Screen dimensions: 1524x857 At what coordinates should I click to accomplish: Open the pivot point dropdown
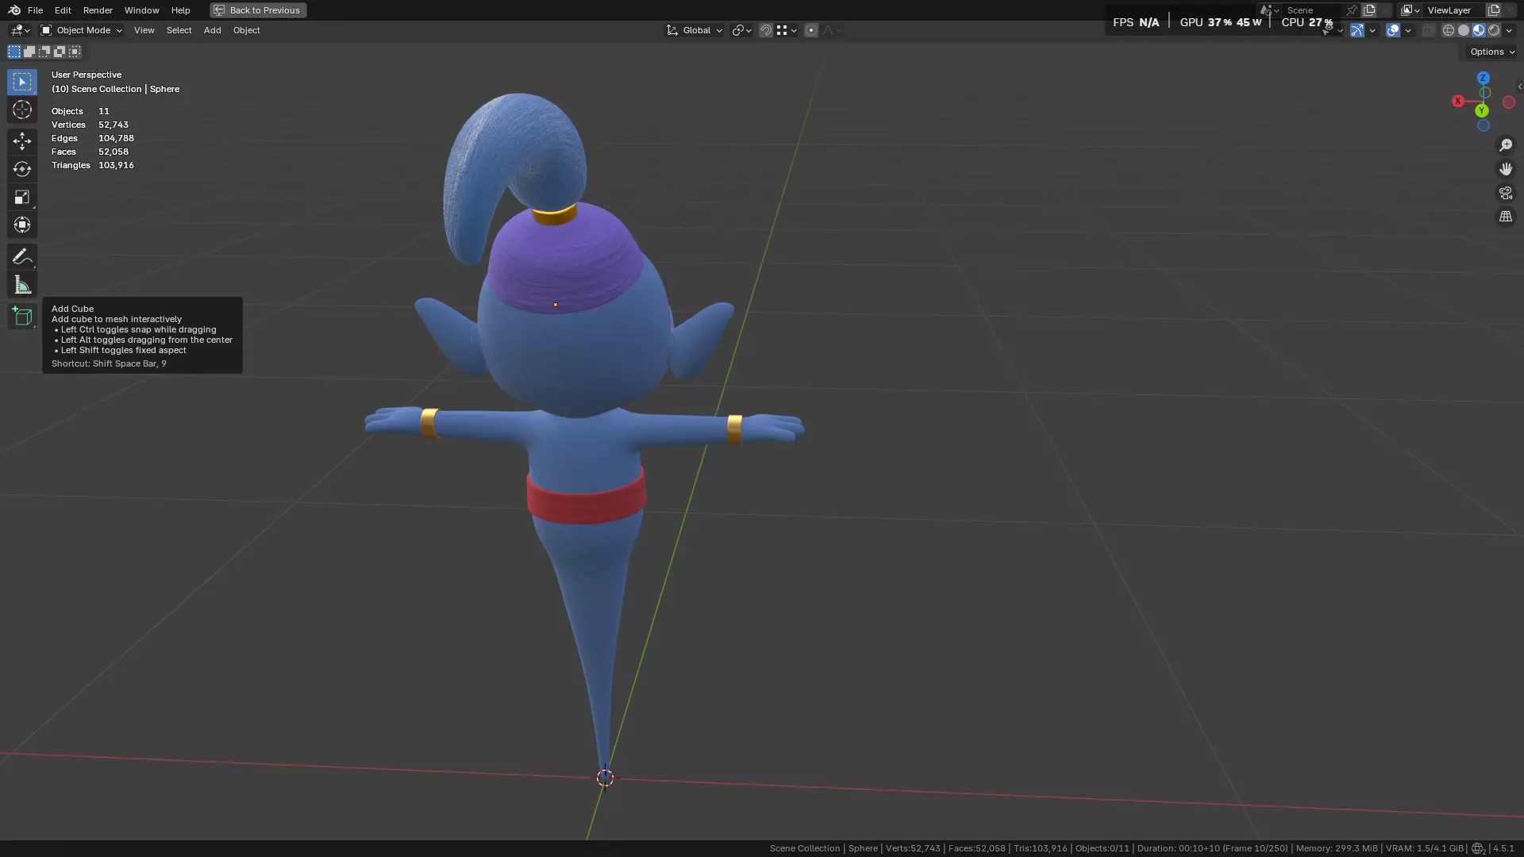click(x=741, y=30)
